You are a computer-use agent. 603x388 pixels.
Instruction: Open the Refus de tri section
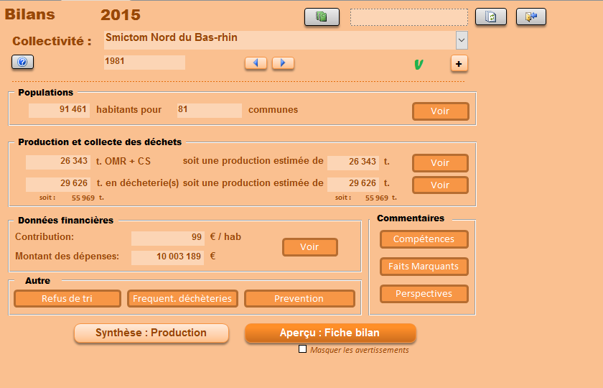67,298
